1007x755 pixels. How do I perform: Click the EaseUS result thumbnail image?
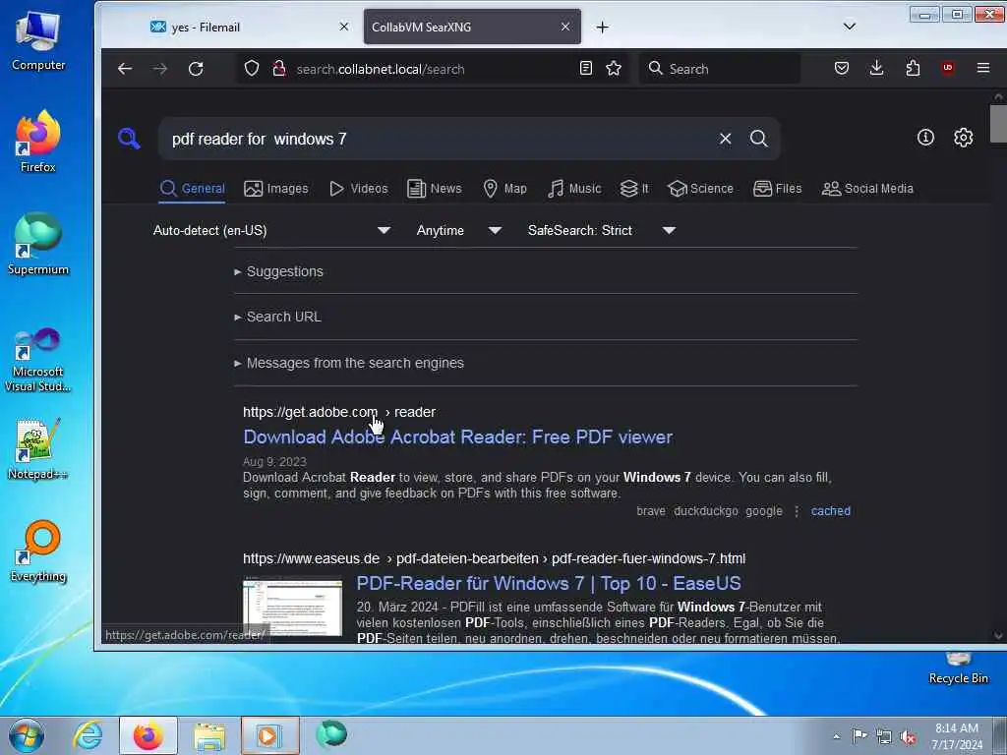pyautogui.click(x=293, y=607)
